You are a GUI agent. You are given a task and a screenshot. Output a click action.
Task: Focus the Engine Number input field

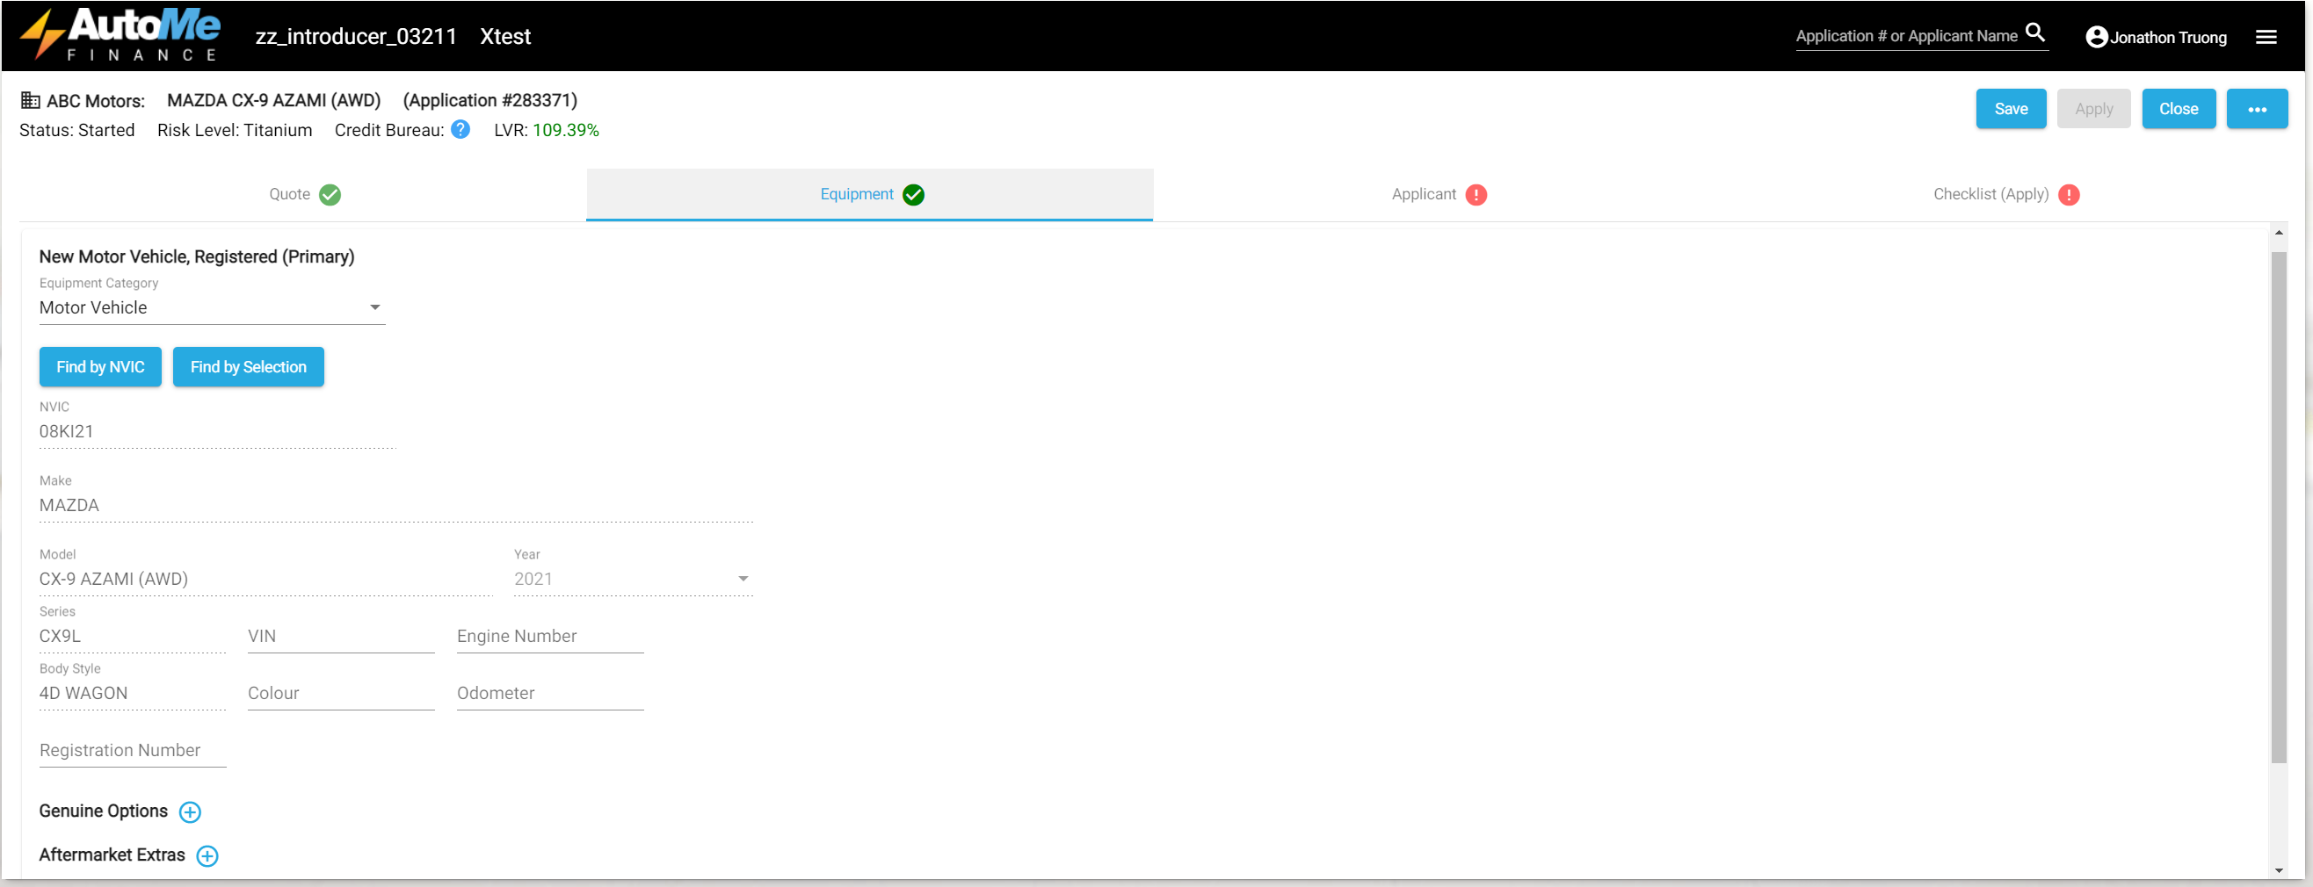click(x=549, y=636)
